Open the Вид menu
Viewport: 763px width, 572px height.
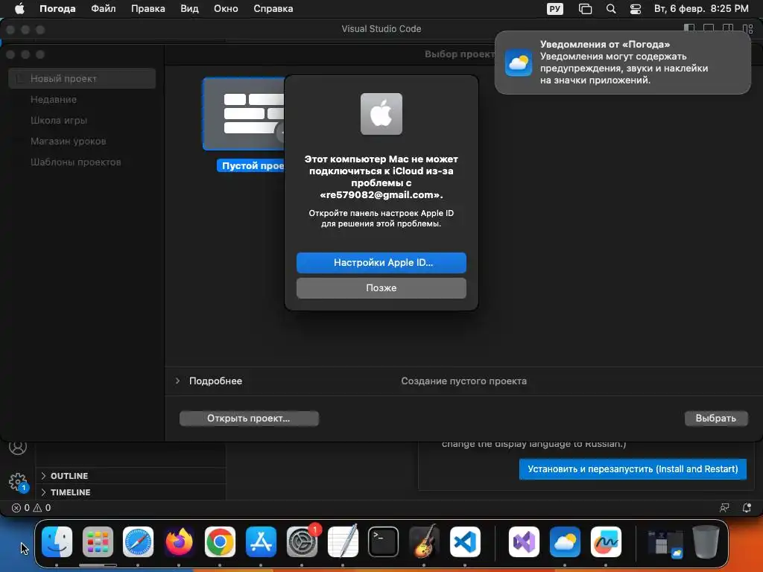click(x=189, y=9)
